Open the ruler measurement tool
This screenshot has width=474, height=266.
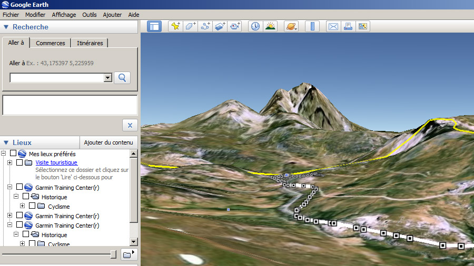pyautogui.click(x=312, y=26)
